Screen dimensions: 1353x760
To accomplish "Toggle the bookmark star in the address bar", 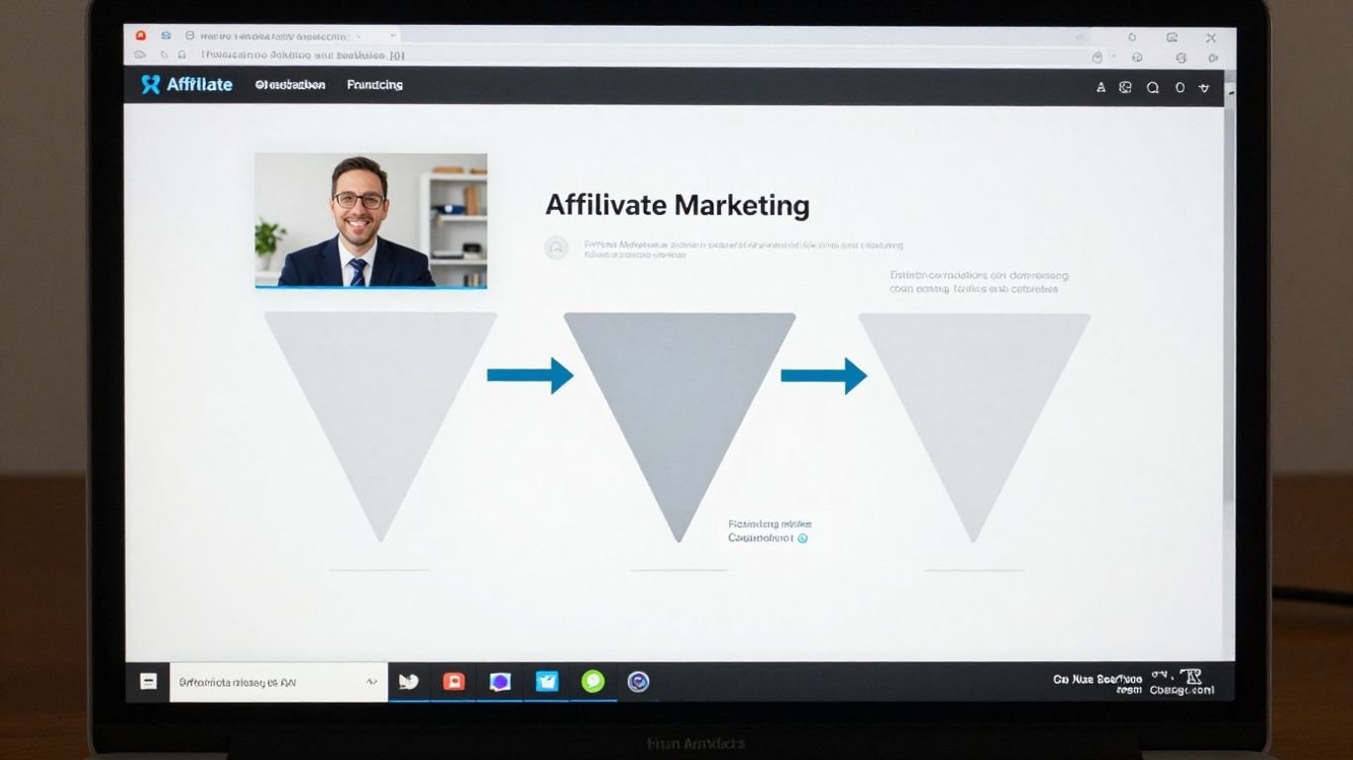I will click(x=1098, y=56).
